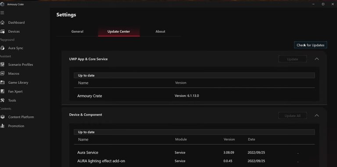Click the Armoury Crate row name
337x167 pixels.
click(90, 96)
